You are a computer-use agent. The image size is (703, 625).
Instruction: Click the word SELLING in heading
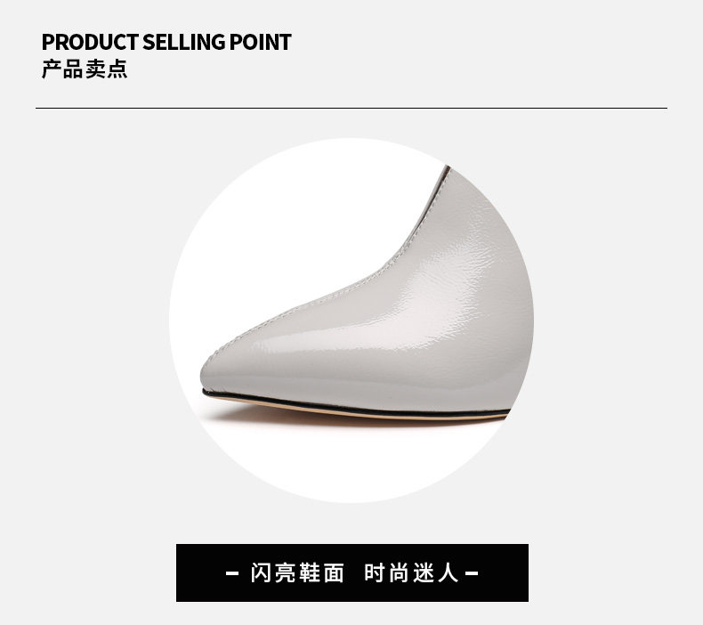[x=184, y=42]
